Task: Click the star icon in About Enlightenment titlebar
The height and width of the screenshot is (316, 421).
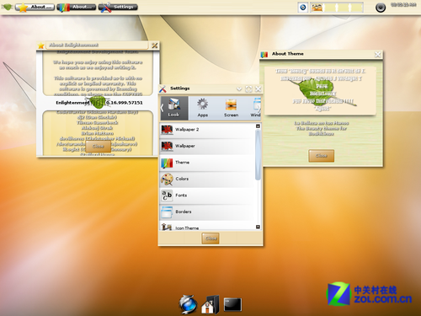Action: 41,46
